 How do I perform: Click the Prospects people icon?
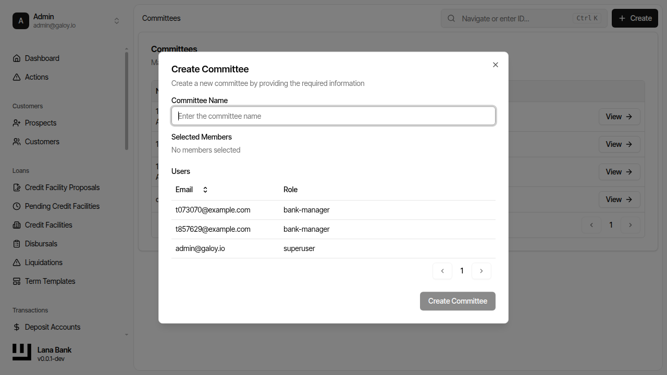click(16, 123)
